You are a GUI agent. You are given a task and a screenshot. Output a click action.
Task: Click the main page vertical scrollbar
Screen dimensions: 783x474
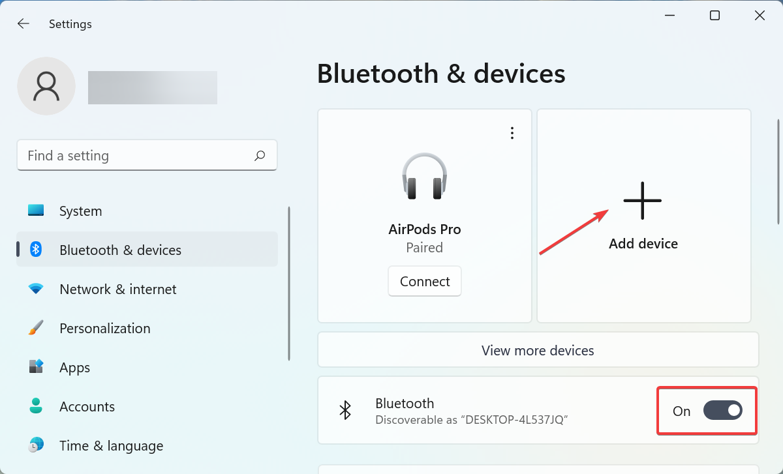778,171
